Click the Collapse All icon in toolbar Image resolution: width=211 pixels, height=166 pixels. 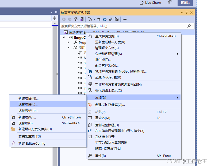[111, 19]
